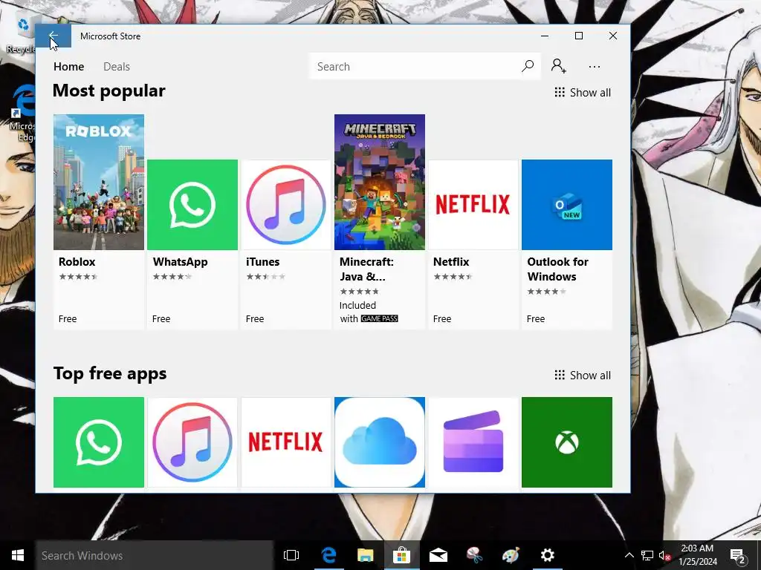
Task: Click the Outlook for Windows title
Action: [557, 269]
